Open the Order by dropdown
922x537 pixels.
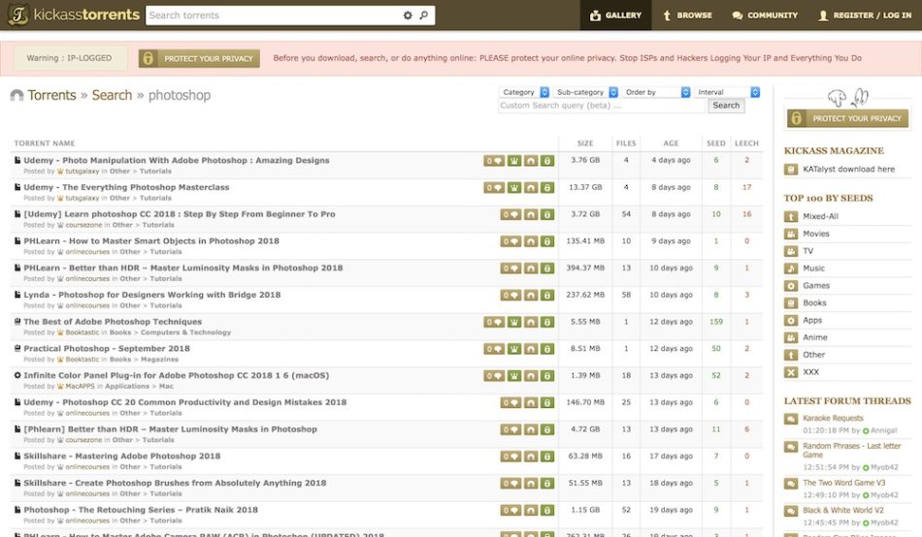[655, 92]
